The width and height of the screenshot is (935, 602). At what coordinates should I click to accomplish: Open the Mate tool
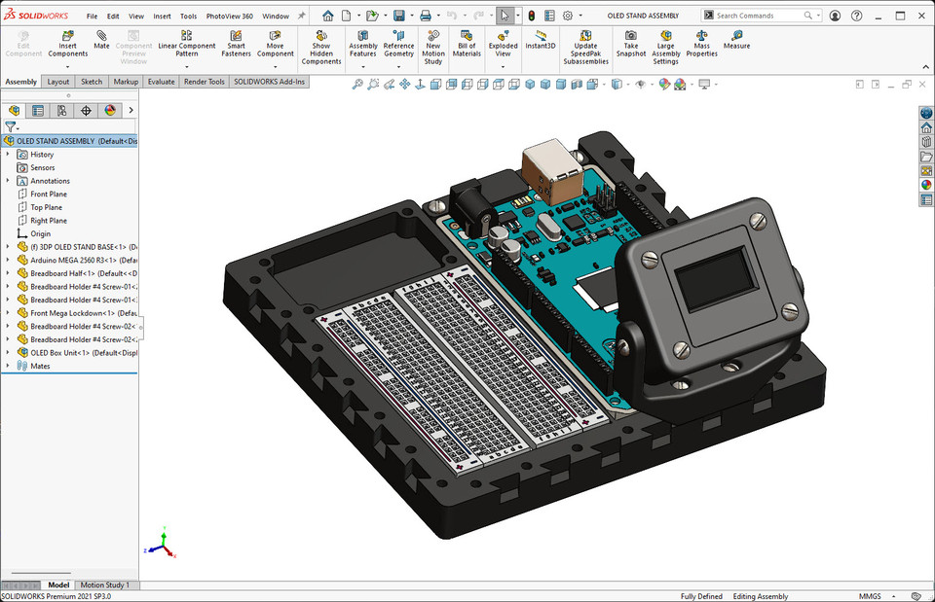[x=101, y=42]
